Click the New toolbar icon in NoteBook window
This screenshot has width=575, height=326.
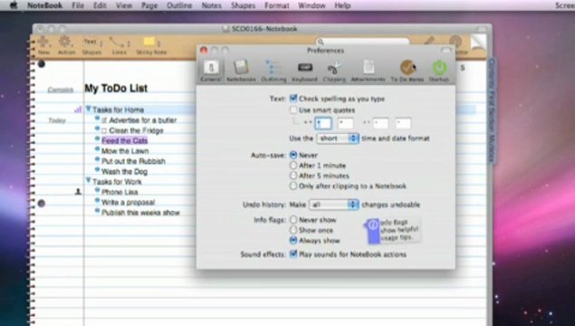click(43, 45)
